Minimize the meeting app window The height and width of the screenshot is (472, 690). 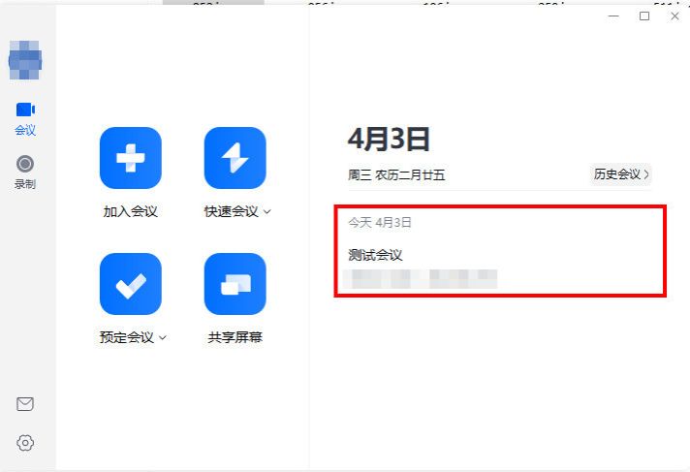click(613, 16)
